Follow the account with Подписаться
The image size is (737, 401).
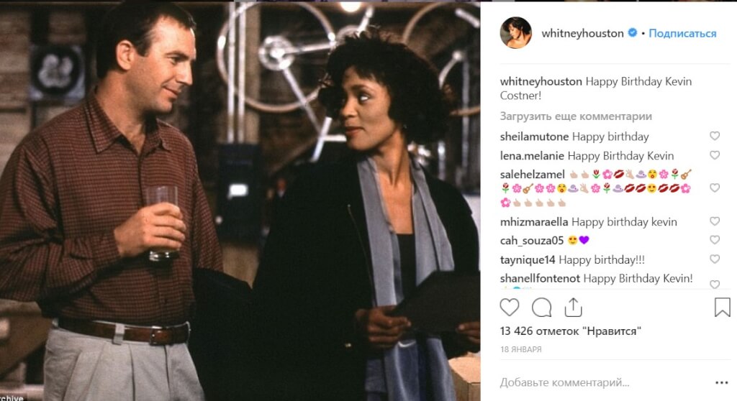pyautogui.click(x=682, y=33)
